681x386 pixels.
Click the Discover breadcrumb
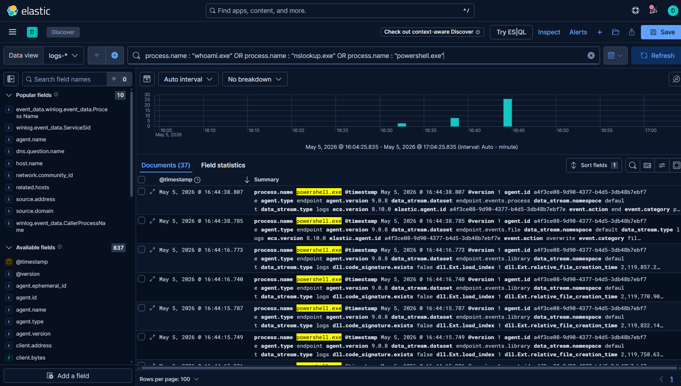(x=63, y=32)
